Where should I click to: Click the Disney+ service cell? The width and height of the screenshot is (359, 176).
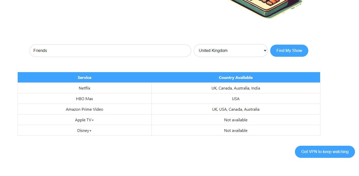[85, 131]
